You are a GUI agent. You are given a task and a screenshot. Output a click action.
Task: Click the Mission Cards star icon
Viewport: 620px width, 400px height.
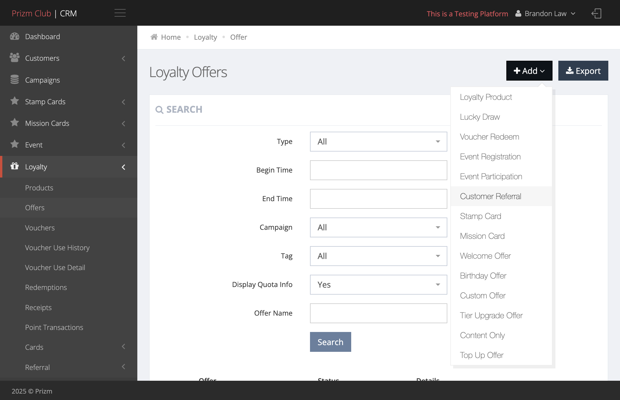pos(15,123)
